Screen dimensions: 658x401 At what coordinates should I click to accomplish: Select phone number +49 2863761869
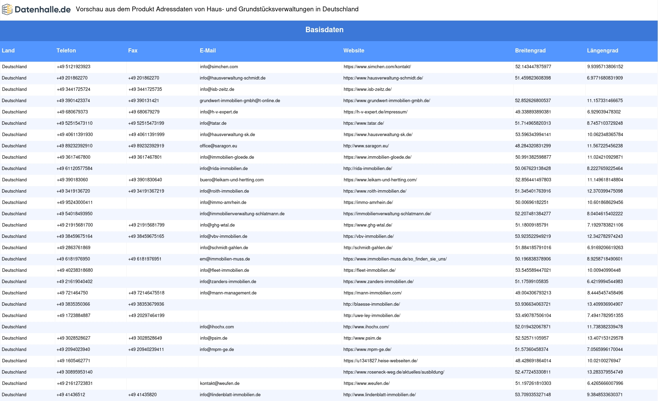coord(74,248)
